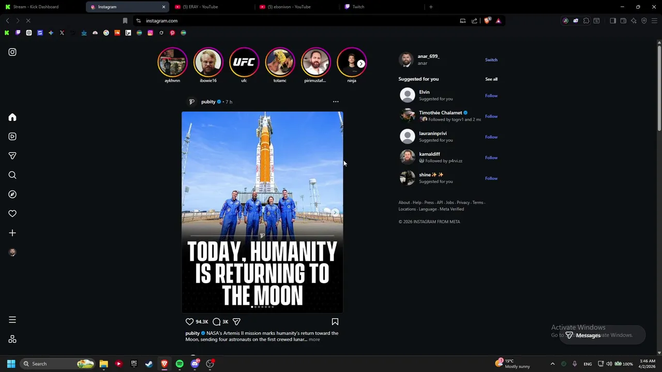This screenshot has width=662, height=372.
Task: Open the Google bookmark
Action: click(106, 33)
